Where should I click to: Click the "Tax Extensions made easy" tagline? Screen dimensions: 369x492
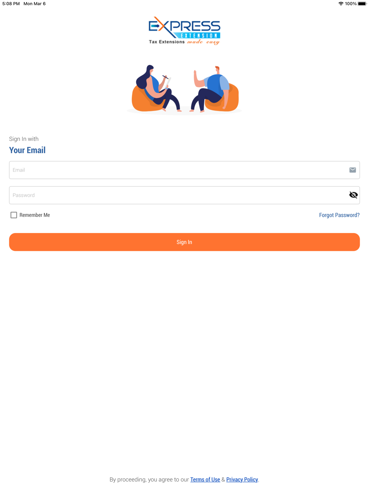click(x=184, y=42)
